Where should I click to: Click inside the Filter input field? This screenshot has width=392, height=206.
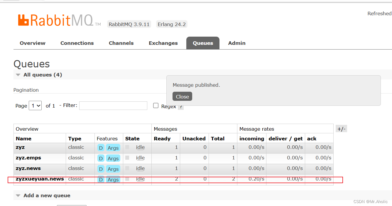pyautogui.click(x=113, y=105)
